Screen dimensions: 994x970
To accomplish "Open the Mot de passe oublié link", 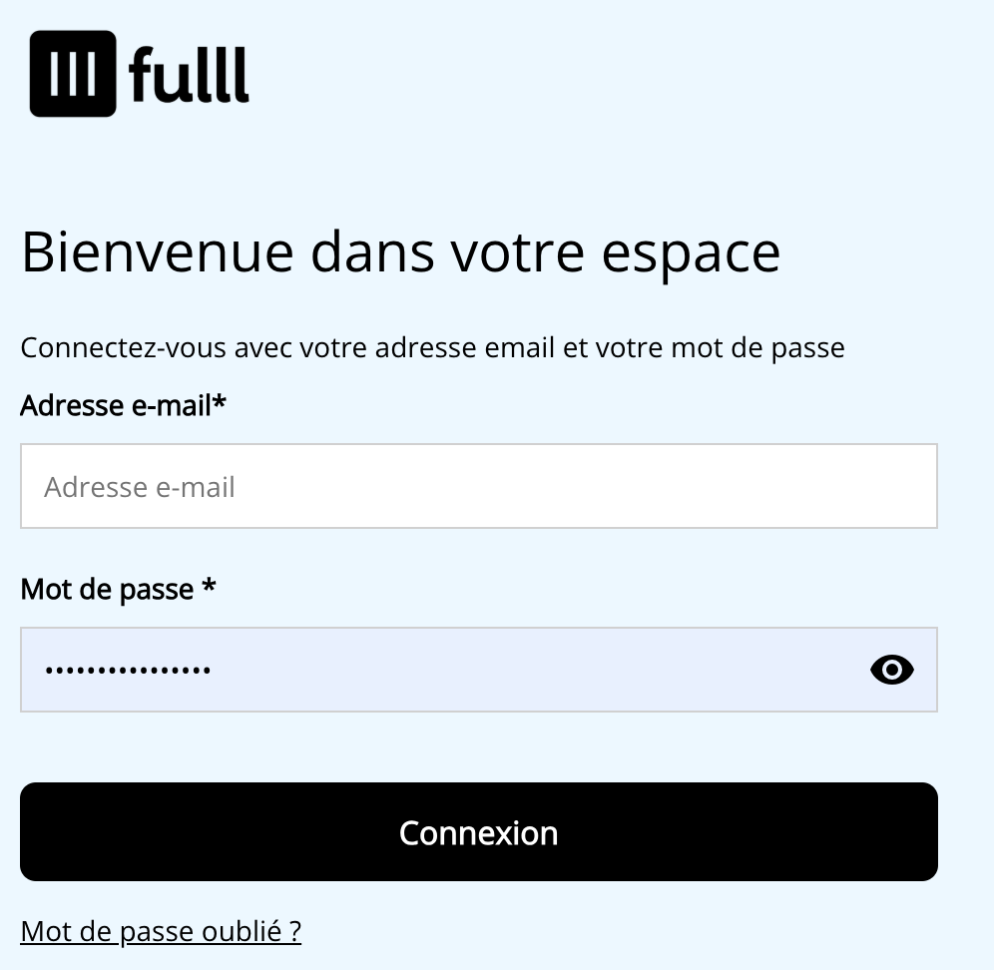I will click(x=161, y=931).
